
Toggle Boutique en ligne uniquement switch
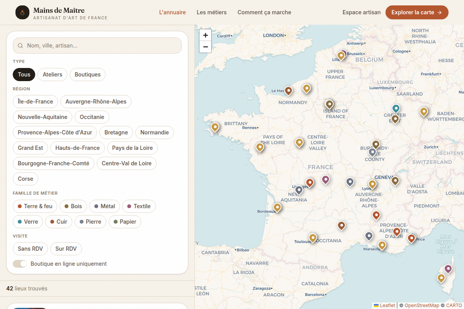coord(20,264)
